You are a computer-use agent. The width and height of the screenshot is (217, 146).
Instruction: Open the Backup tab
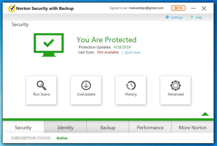[x=108, y=127]
